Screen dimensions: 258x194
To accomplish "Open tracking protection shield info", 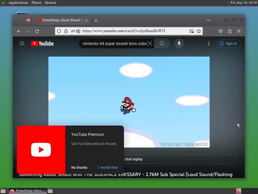I will tap(59, 31).
